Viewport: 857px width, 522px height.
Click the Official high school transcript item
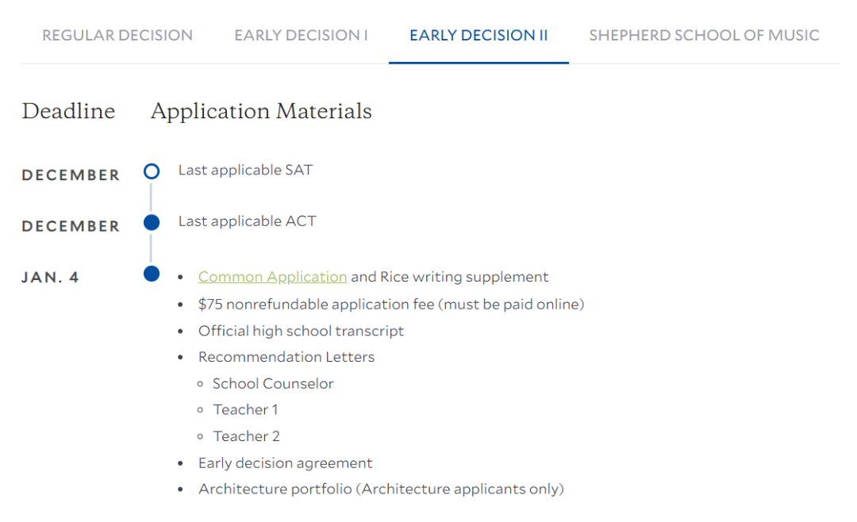(x=302, y=331)
